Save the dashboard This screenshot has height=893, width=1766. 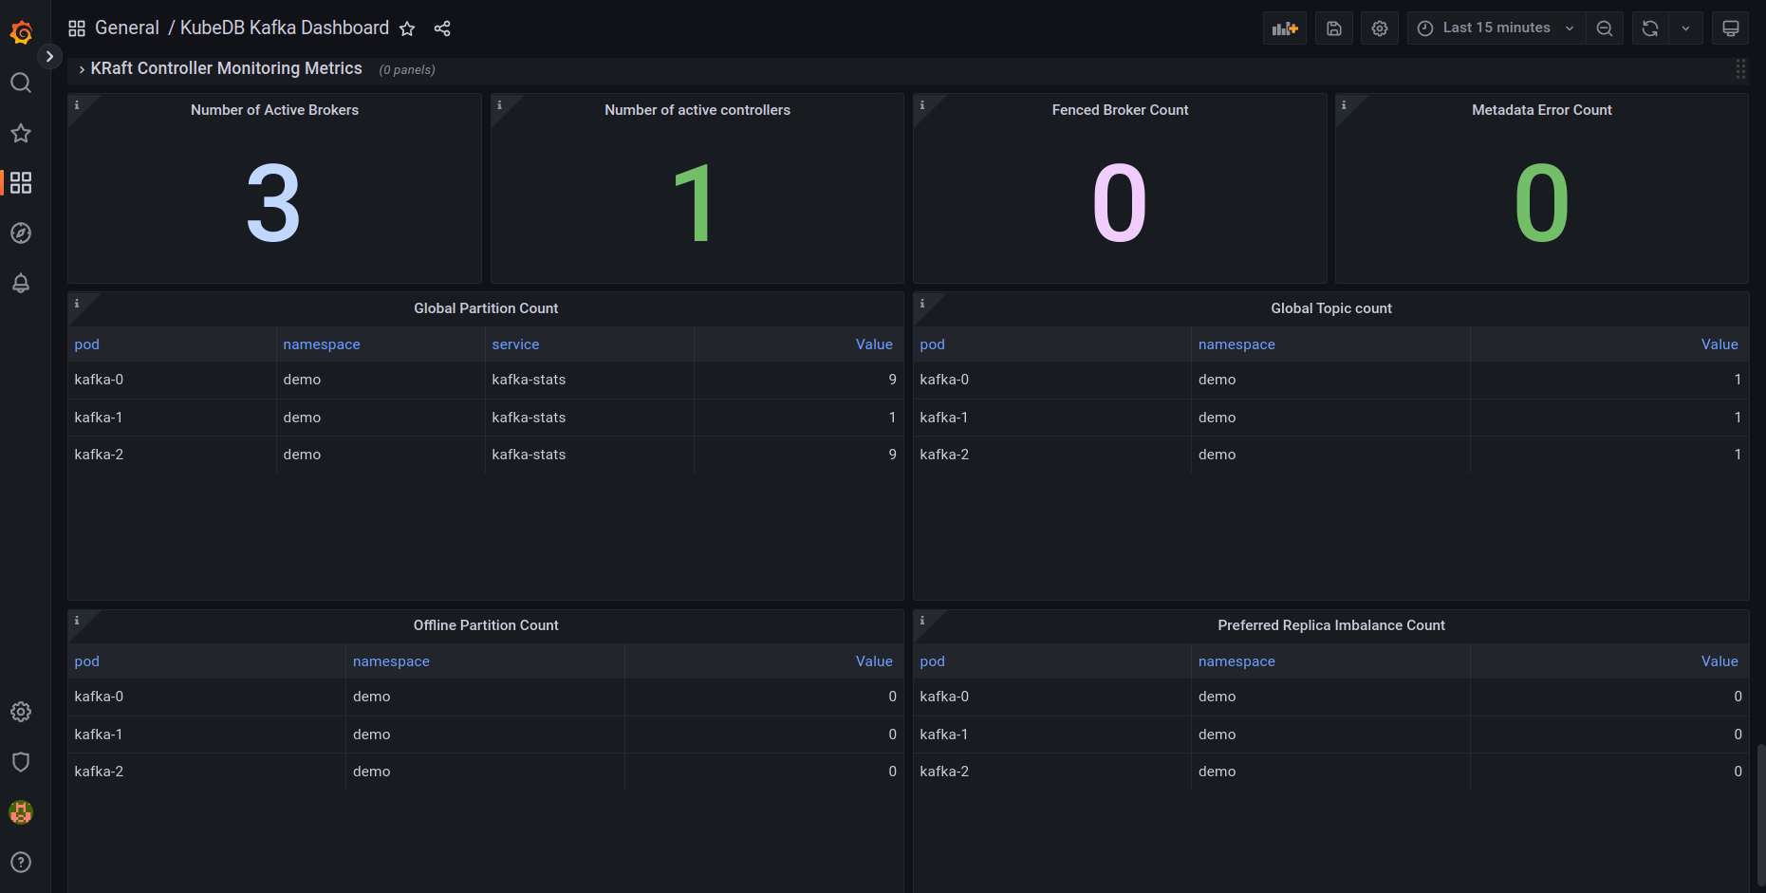coord(1334,28)
